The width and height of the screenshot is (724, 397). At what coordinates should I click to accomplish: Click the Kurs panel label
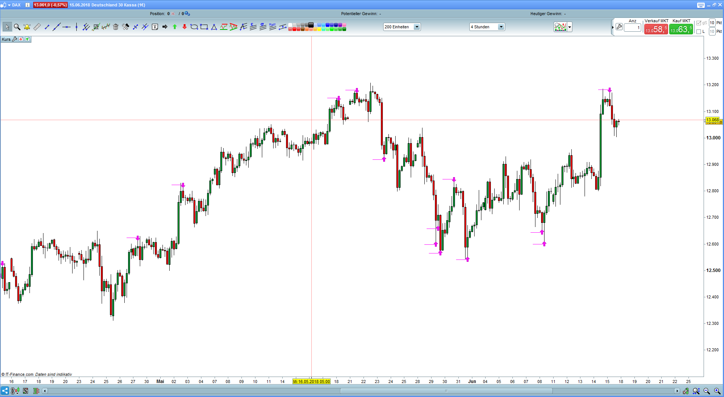coord(6,39)
